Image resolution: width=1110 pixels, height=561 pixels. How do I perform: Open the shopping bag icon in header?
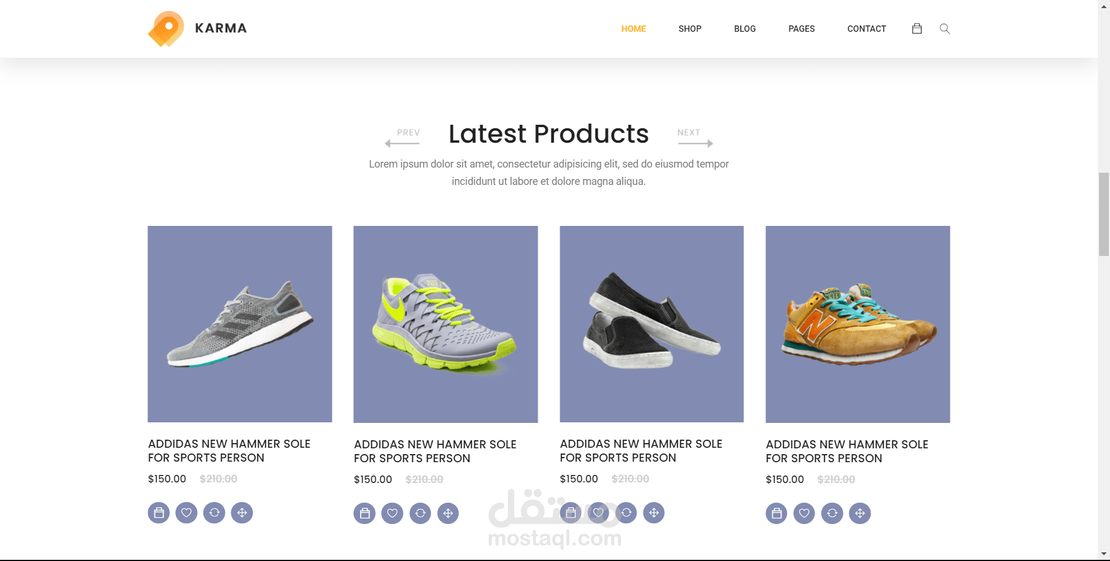[x=916, y=28]
